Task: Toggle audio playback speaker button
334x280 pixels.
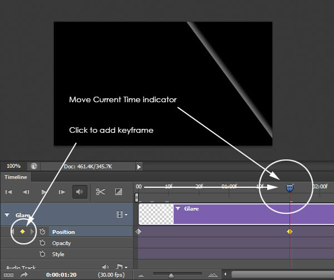Action: coord(80,192)
